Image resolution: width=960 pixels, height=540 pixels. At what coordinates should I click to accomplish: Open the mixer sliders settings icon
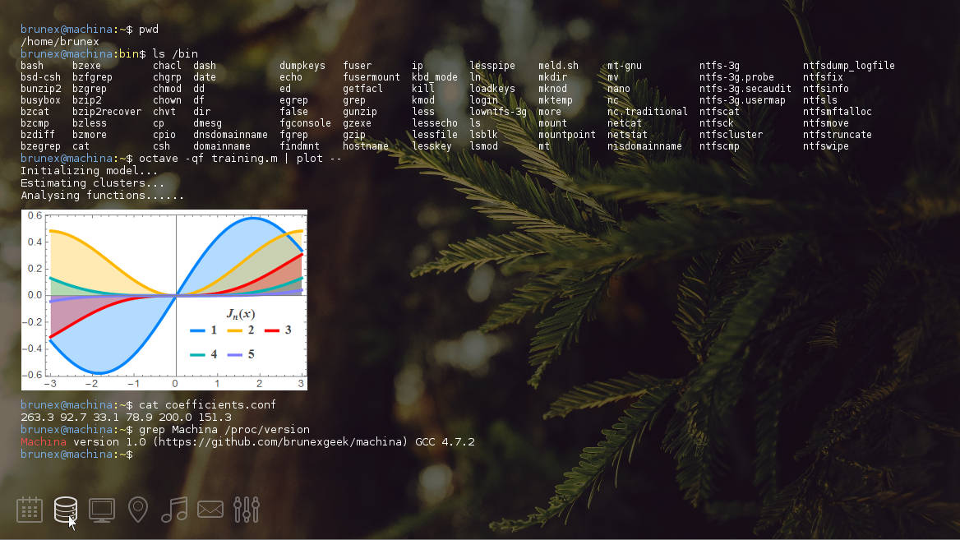point(247,510)
